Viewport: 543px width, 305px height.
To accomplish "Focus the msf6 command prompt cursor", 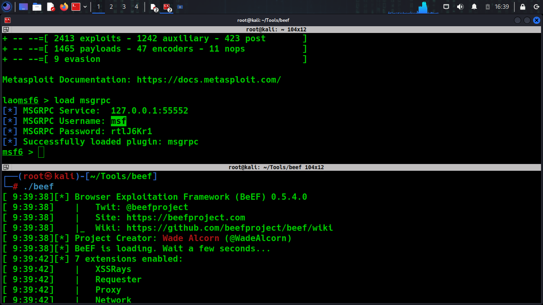I will [41, 152].
